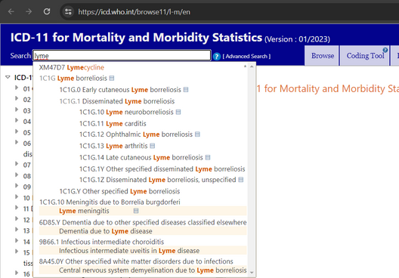Select 1C1G.11 Lyme carditis result

point(113,124)
